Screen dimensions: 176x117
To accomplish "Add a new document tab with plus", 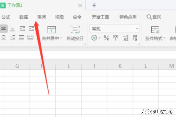I will [94, 5].
